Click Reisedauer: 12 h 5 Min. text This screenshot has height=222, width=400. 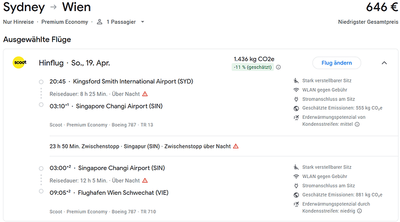click(78, 180)
